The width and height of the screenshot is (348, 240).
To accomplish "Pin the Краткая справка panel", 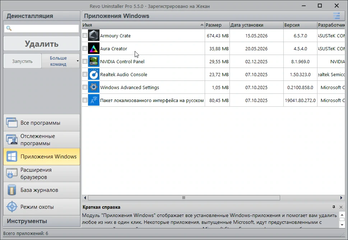I will (334, 207).
